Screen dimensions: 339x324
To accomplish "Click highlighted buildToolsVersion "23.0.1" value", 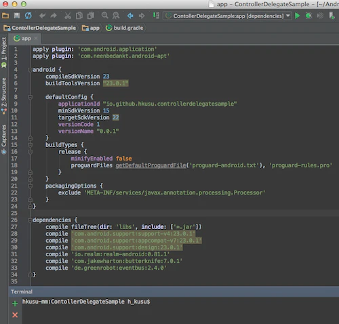I will pos(115,83).
